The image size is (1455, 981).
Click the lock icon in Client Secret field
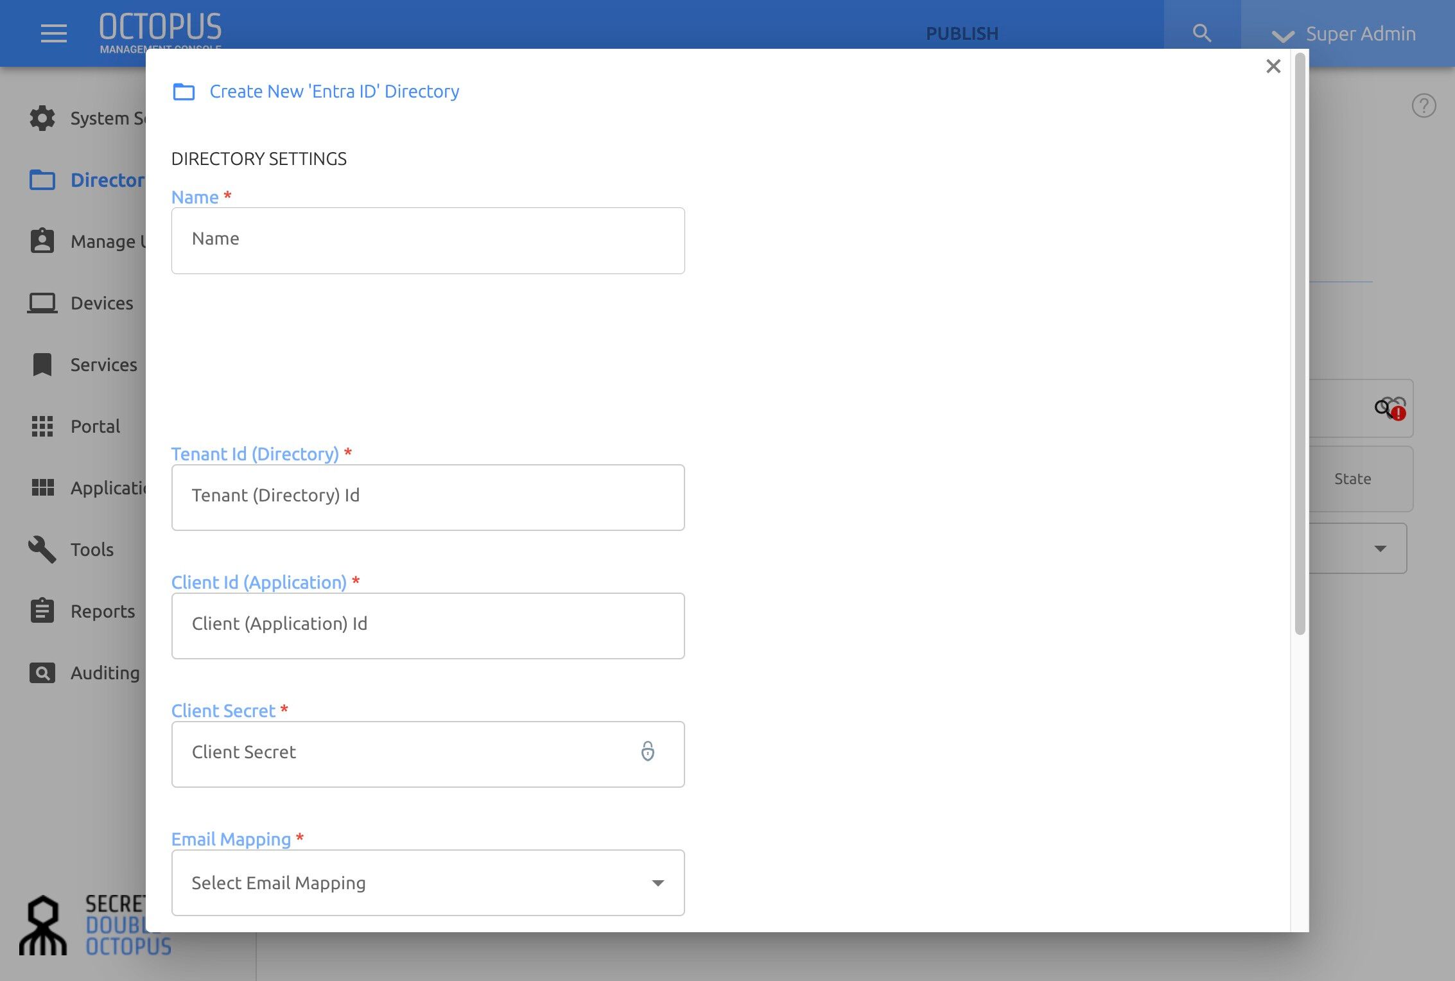tap(648, 751)
